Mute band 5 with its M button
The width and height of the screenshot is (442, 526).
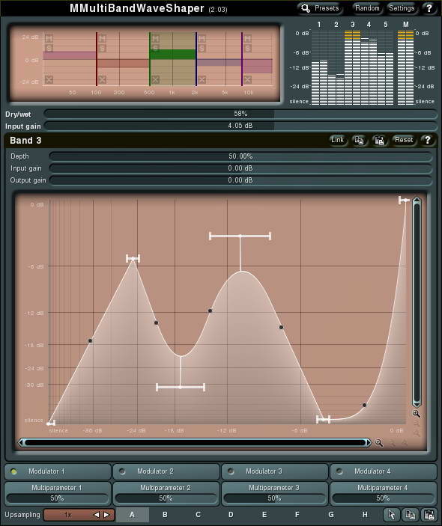click(247, 38)
